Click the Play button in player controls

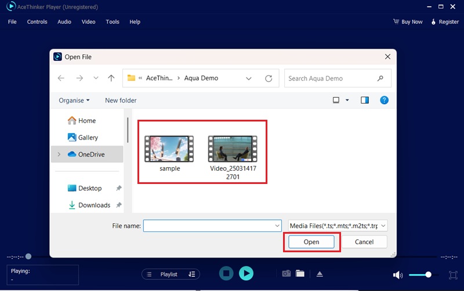[x=246, y=274]
